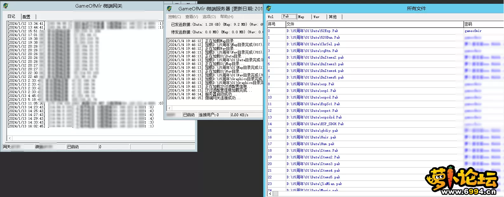
Task: Click the 文件 column header
Action: tap(375, 24)
